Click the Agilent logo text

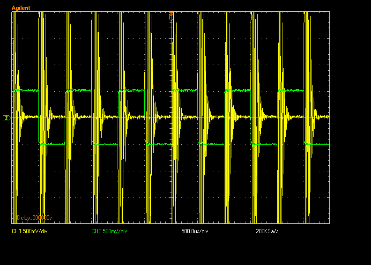21,8
